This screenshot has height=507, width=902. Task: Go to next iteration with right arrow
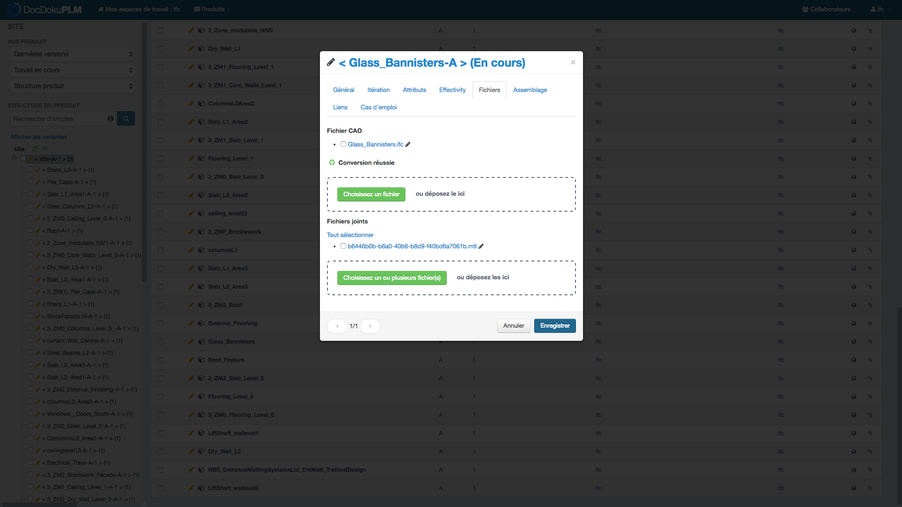point(370,326)
